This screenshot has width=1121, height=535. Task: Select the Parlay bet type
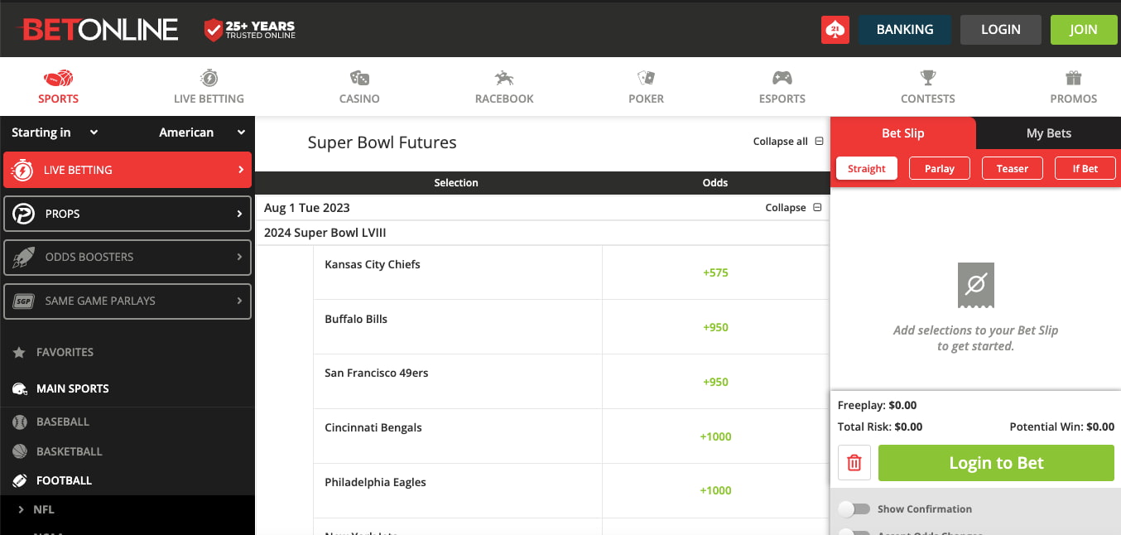939,169
